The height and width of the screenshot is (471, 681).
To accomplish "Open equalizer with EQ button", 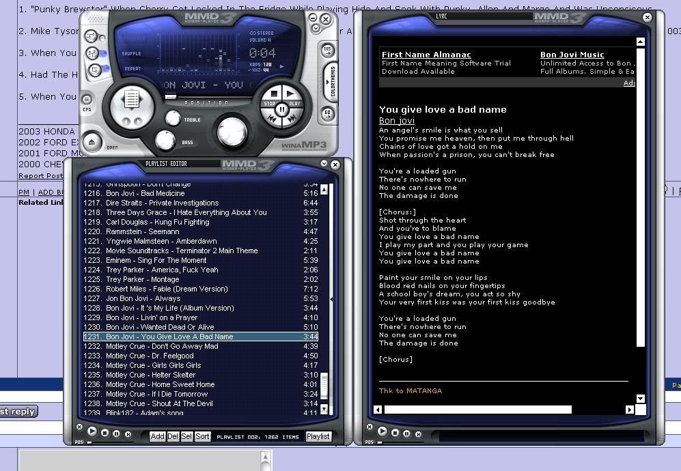I will tap(327, 114).
